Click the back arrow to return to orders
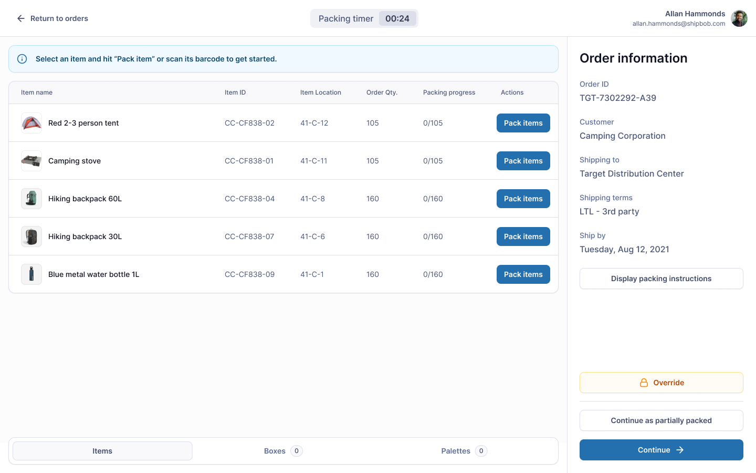The height and width of the screenshot is (473, 756). click(20, 18)
